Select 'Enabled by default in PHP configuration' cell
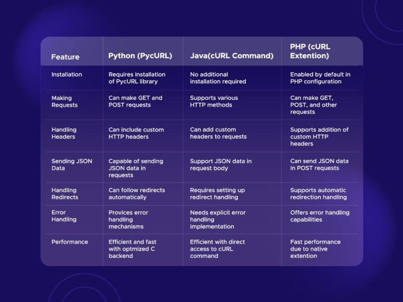Viewport: 403px width, 302px height. [318, 77]
